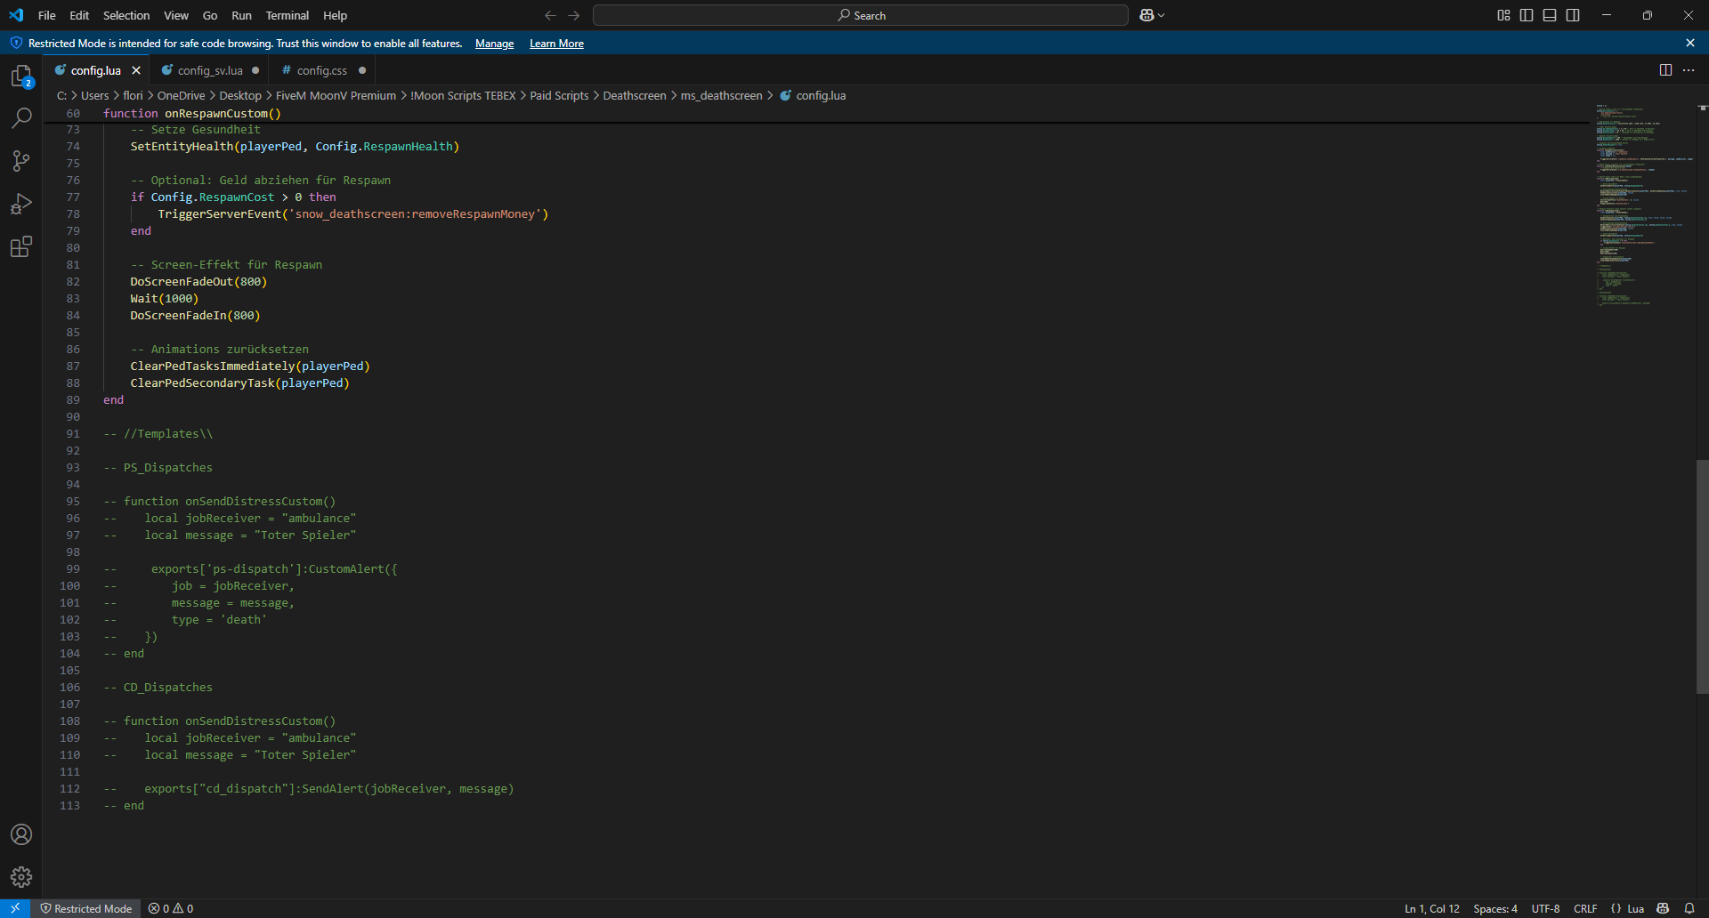
Task: Switch to the config.lua tab
Action: coord(95,70)
